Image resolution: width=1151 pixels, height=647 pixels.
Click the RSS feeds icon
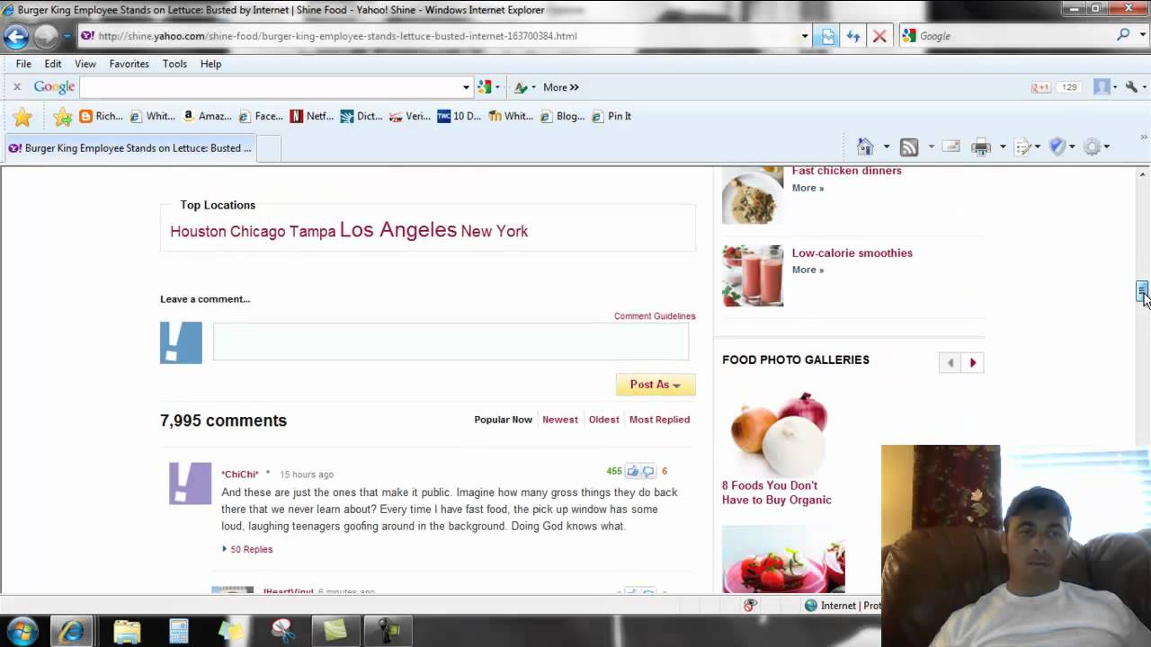pos(909,146)
